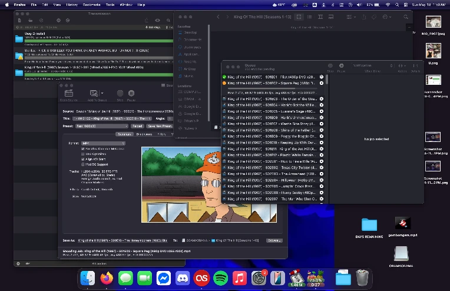
Task: Click the Dale Gribble preview image
Action: [209, 184]
